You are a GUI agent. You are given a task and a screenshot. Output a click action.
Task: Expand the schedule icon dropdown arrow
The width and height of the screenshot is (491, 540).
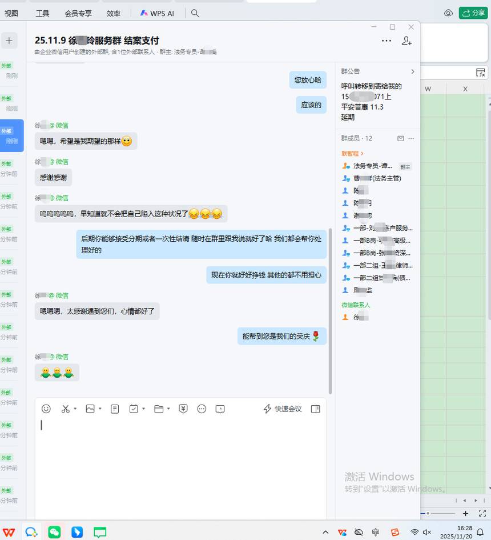point(143,409)
